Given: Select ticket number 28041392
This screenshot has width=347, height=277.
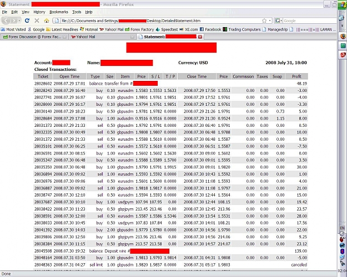Looking at the screenshot, I should point(43,230).
